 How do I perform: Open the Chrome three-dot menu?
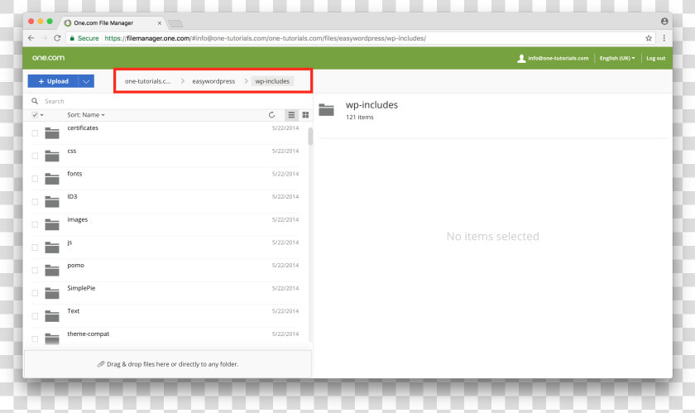click(664, 38)
